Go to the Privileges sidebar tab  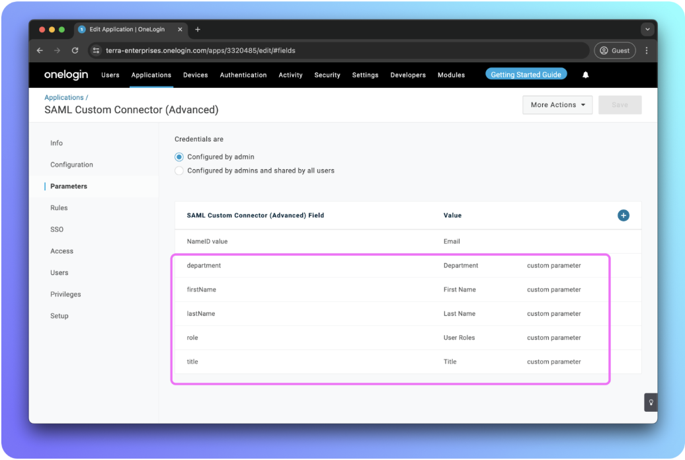[65, 294]
